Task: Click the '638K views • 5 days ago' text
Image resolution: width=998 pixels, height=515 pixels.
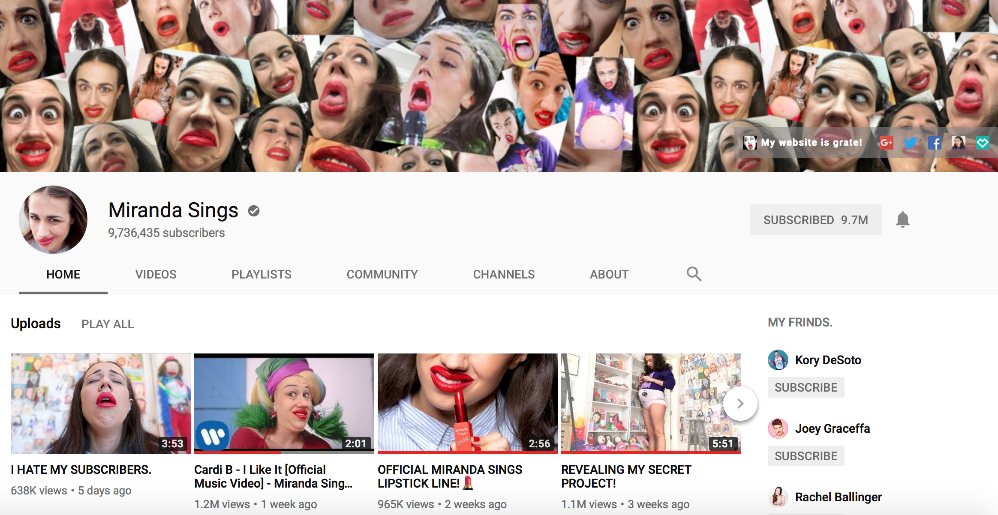Action: 71,491
